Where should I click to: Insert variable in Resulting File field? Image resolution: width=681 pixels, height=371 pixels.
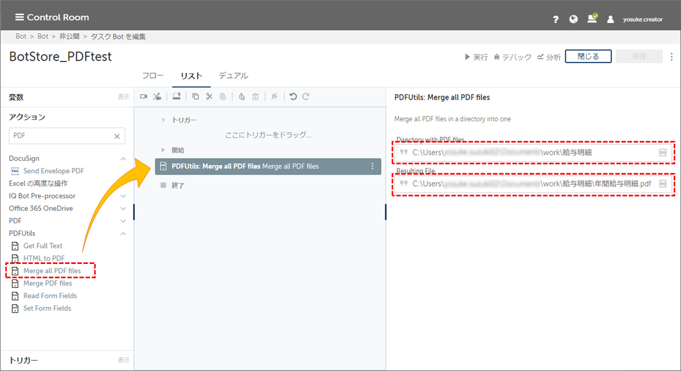[663, 184]
